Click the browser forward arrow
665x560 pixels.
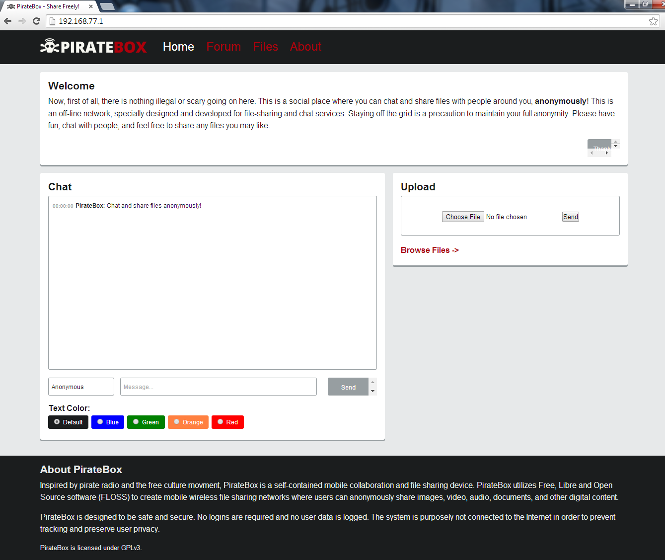21,21
